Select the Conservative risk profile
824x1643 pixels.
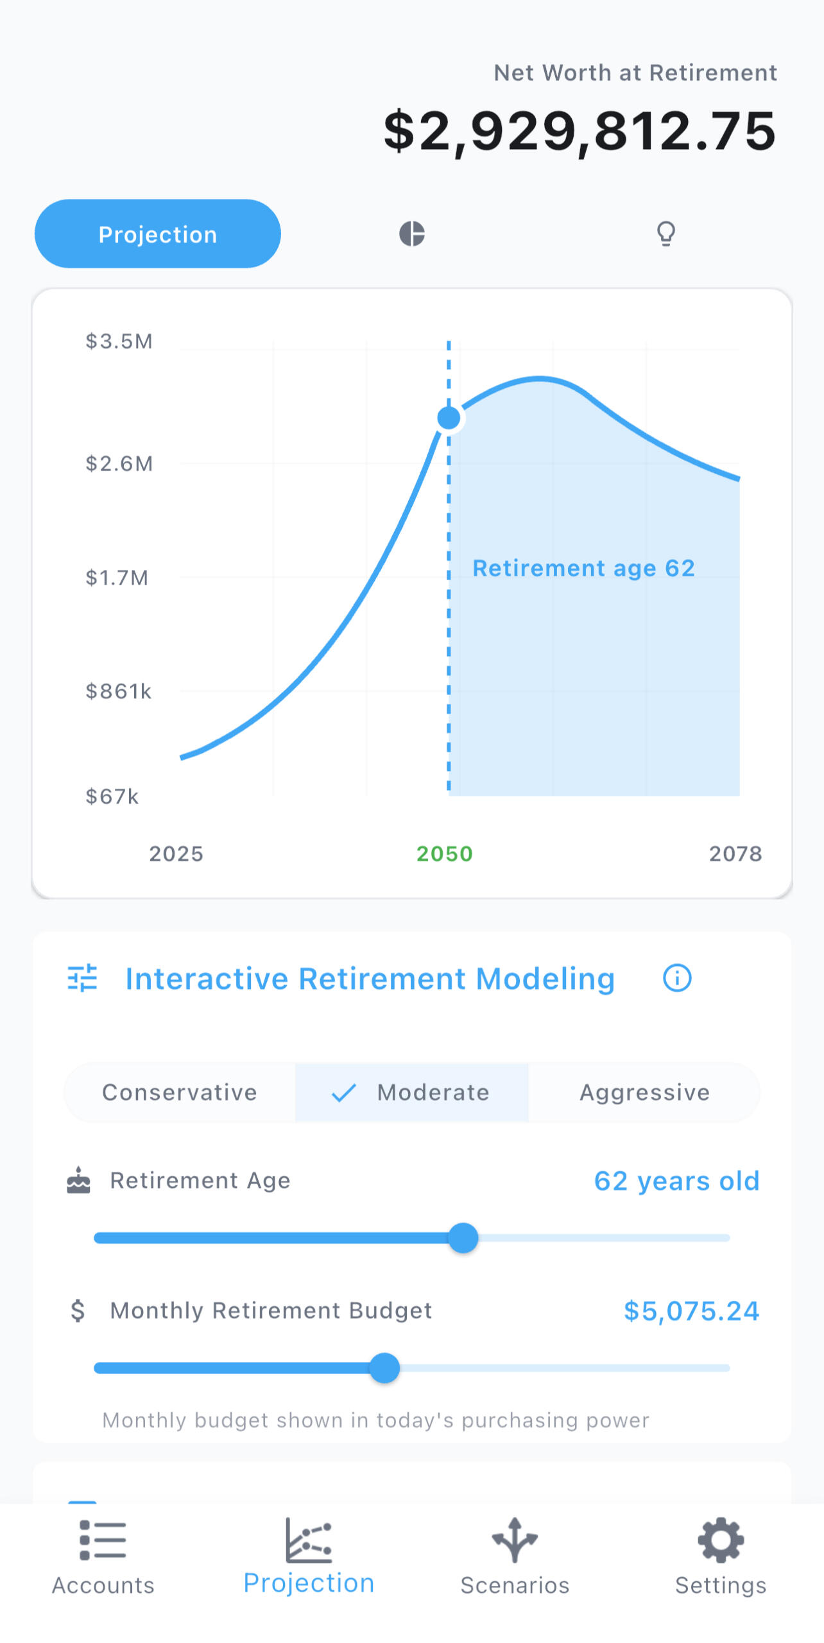pos(180,1092)
